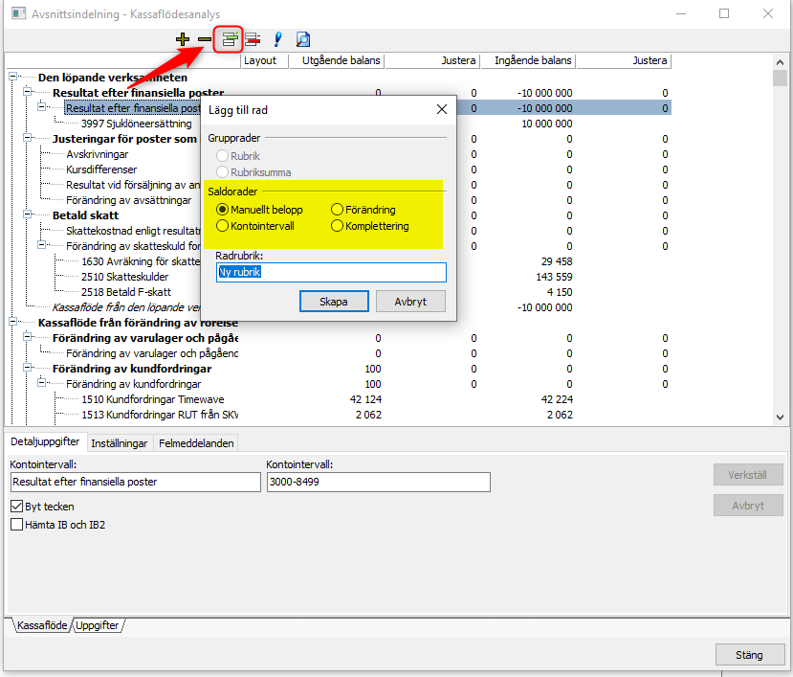
Task: Open the magnifier preview icon
Action: click(303, 39)
